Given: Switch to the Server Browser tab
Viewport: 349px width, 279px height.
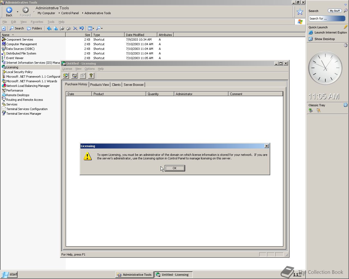Looking at the screenshot, I should pos(134,85).
